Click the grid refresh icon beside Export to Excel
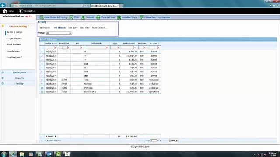 pyautogui.click(x=42, y=140)
